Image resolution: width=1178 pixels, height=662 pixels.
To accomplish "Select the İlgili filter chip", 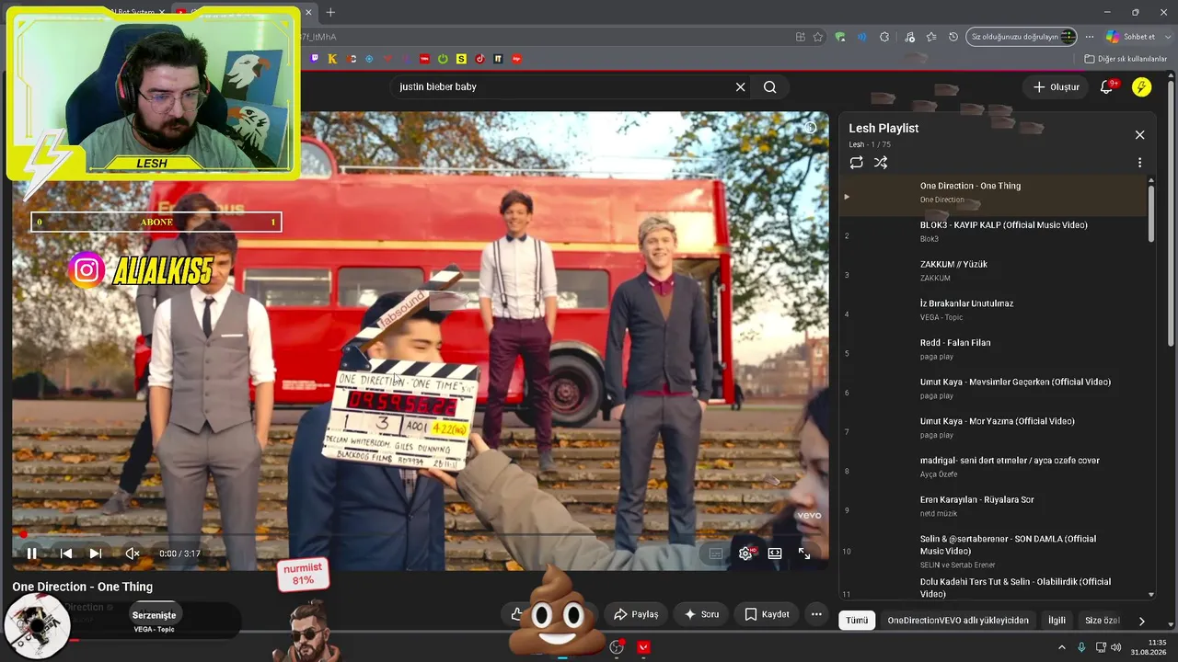I will [x=1057, y=620].
